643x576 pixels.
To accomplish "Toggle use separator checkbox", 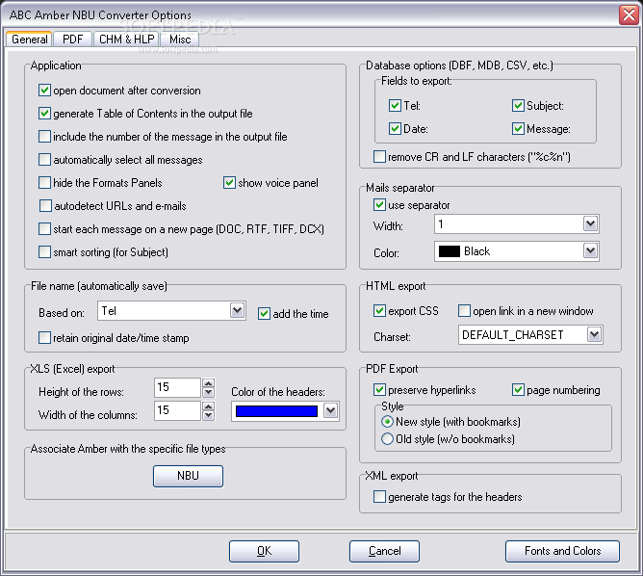I will coord(379,205).
